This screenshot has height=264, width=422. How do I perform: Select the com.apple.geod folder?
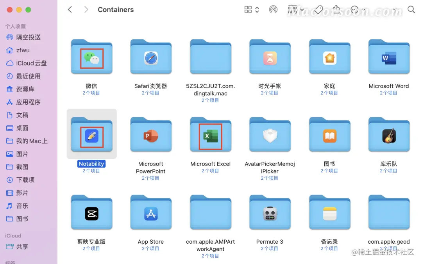(389, 212)
